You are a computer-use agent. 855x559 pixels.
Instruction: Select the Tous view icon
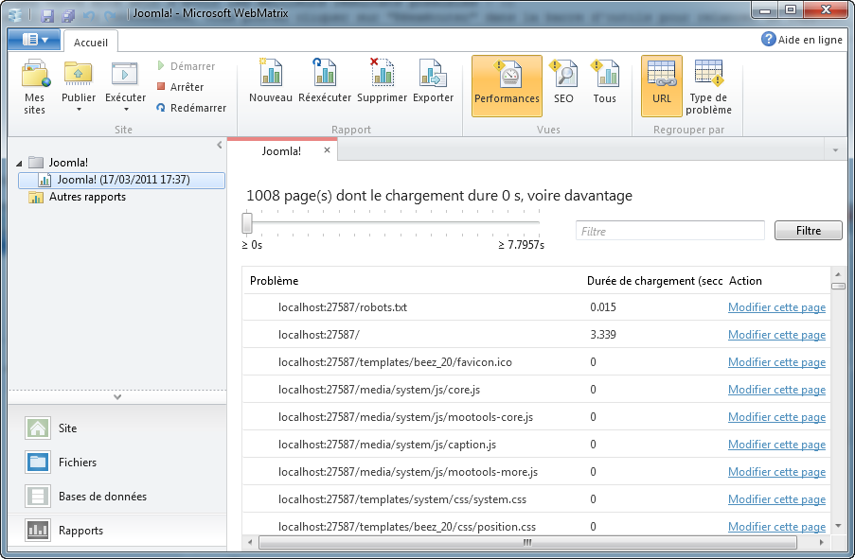[x=604, y=74]
